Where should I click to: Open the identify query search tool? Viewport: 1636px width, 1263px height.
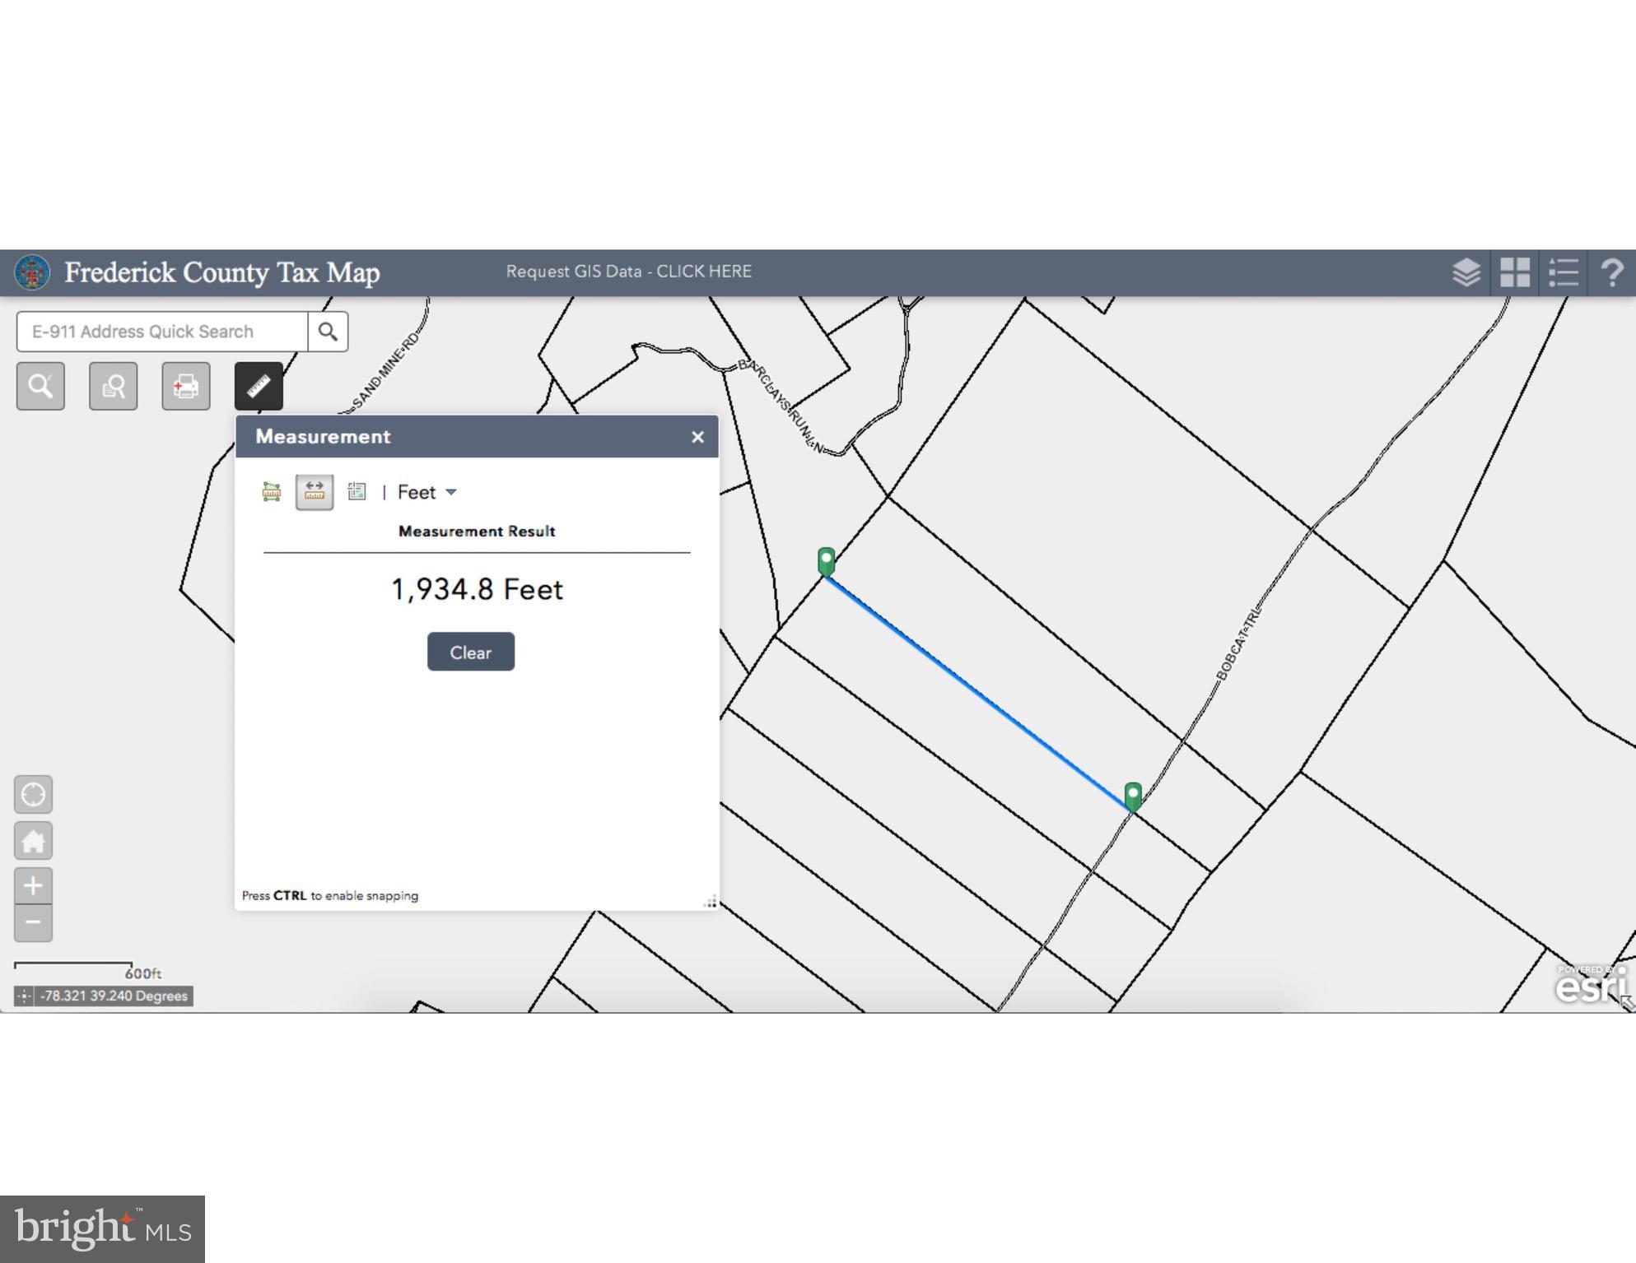coord(114,386)
